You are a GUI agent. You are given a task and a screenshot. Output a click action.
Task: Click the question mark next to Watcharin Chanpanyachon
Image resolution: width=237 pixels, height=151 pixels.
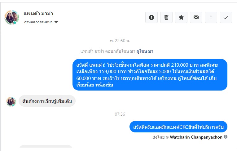pyautogui.click(x=226, y=137)
